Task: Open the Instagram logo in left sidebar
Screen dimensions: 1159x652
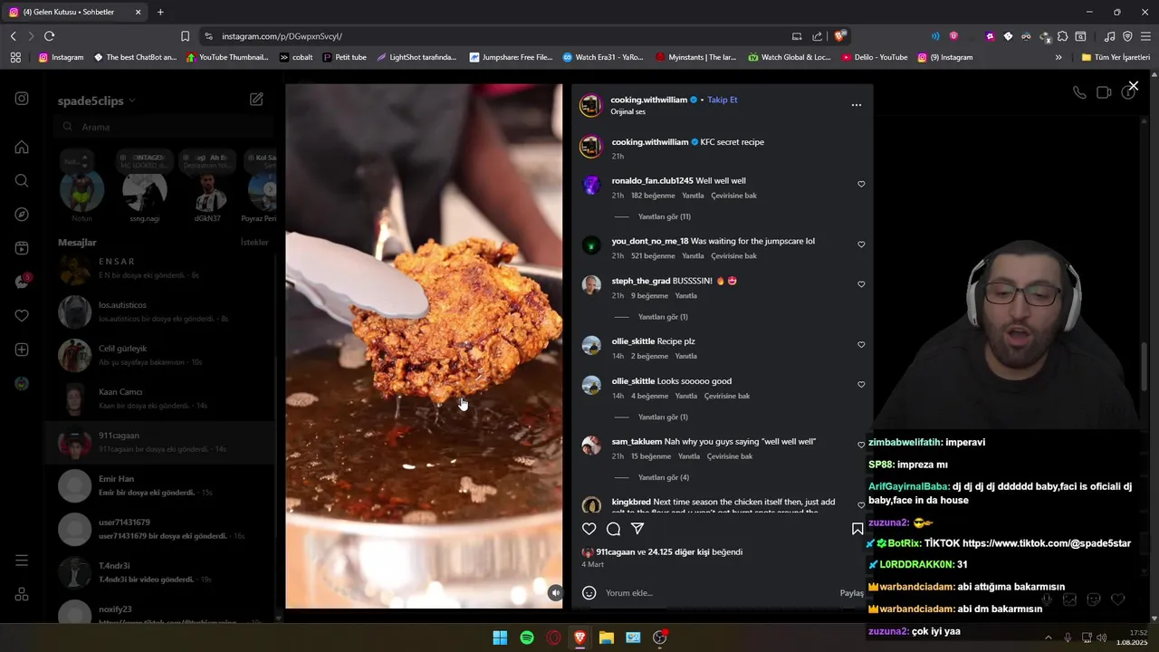Action: (x=22, y=99)
